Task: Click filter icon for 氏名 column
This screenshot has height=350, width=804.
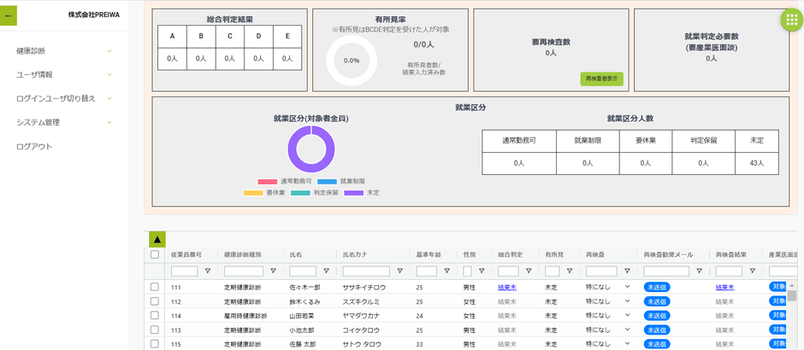Action: (330, 271)
